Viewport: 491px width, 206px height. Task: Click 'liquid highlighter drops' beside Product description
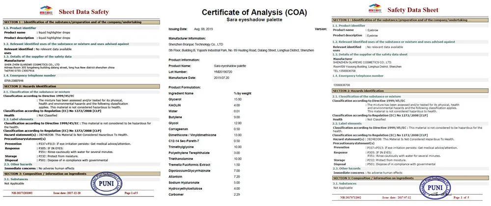click(x=54, y=38)
